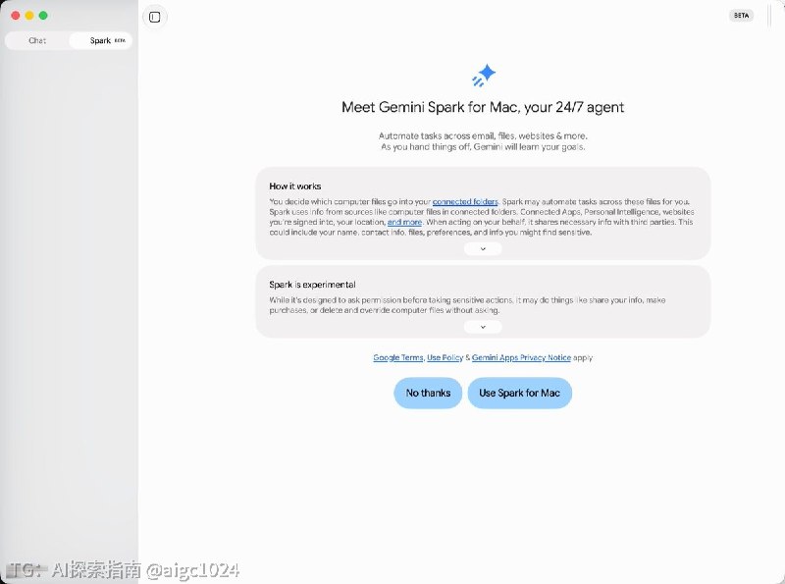Switch to the Chat tab
Viewport: 785px width, 584px height.
pos(37,40)
